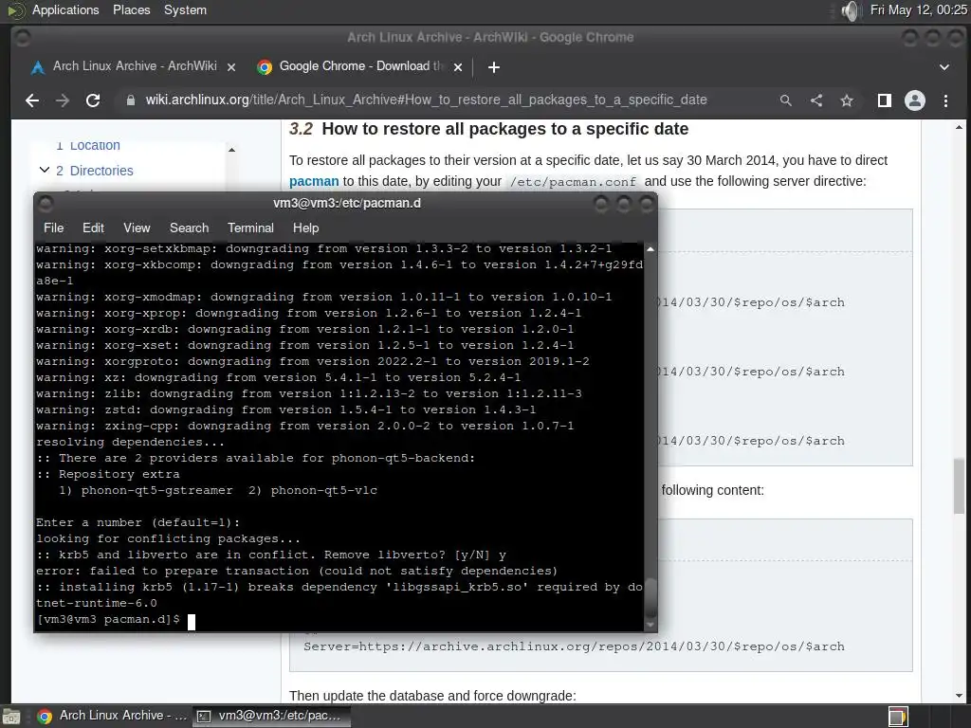This screenshot has width=971, height=728.
Task: Click the up arrow on the contents scrollbar
Action: click(231, 150)
